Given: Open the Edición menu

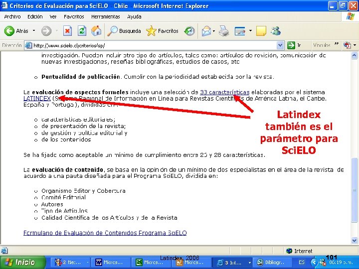Looking at the screenshot, I should (x=35, y=17).
